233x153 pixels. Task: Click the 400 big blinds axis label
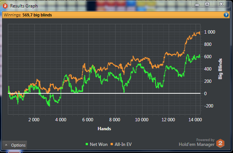coord(208,69)
